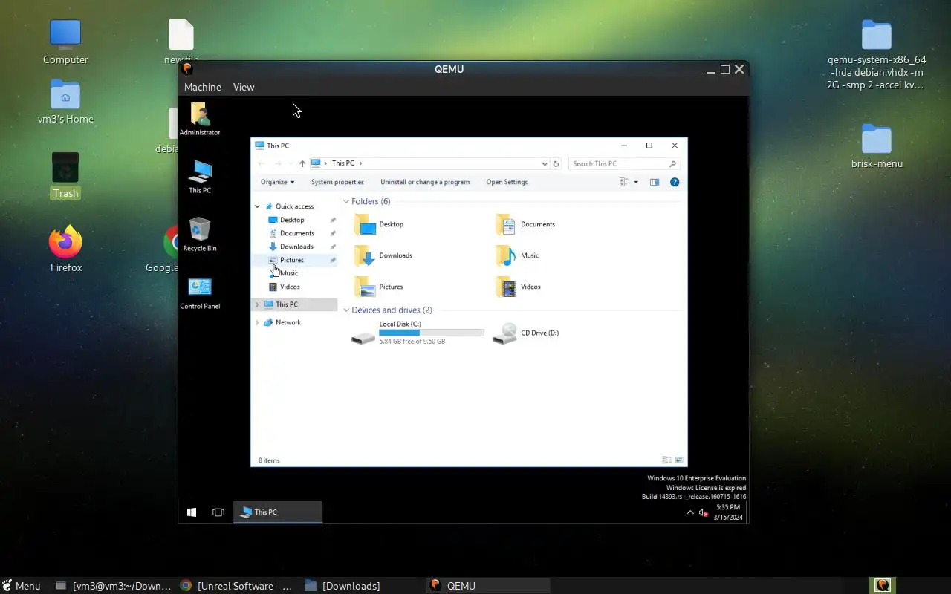Click the This PC address bar path

(x=343, y=163)
